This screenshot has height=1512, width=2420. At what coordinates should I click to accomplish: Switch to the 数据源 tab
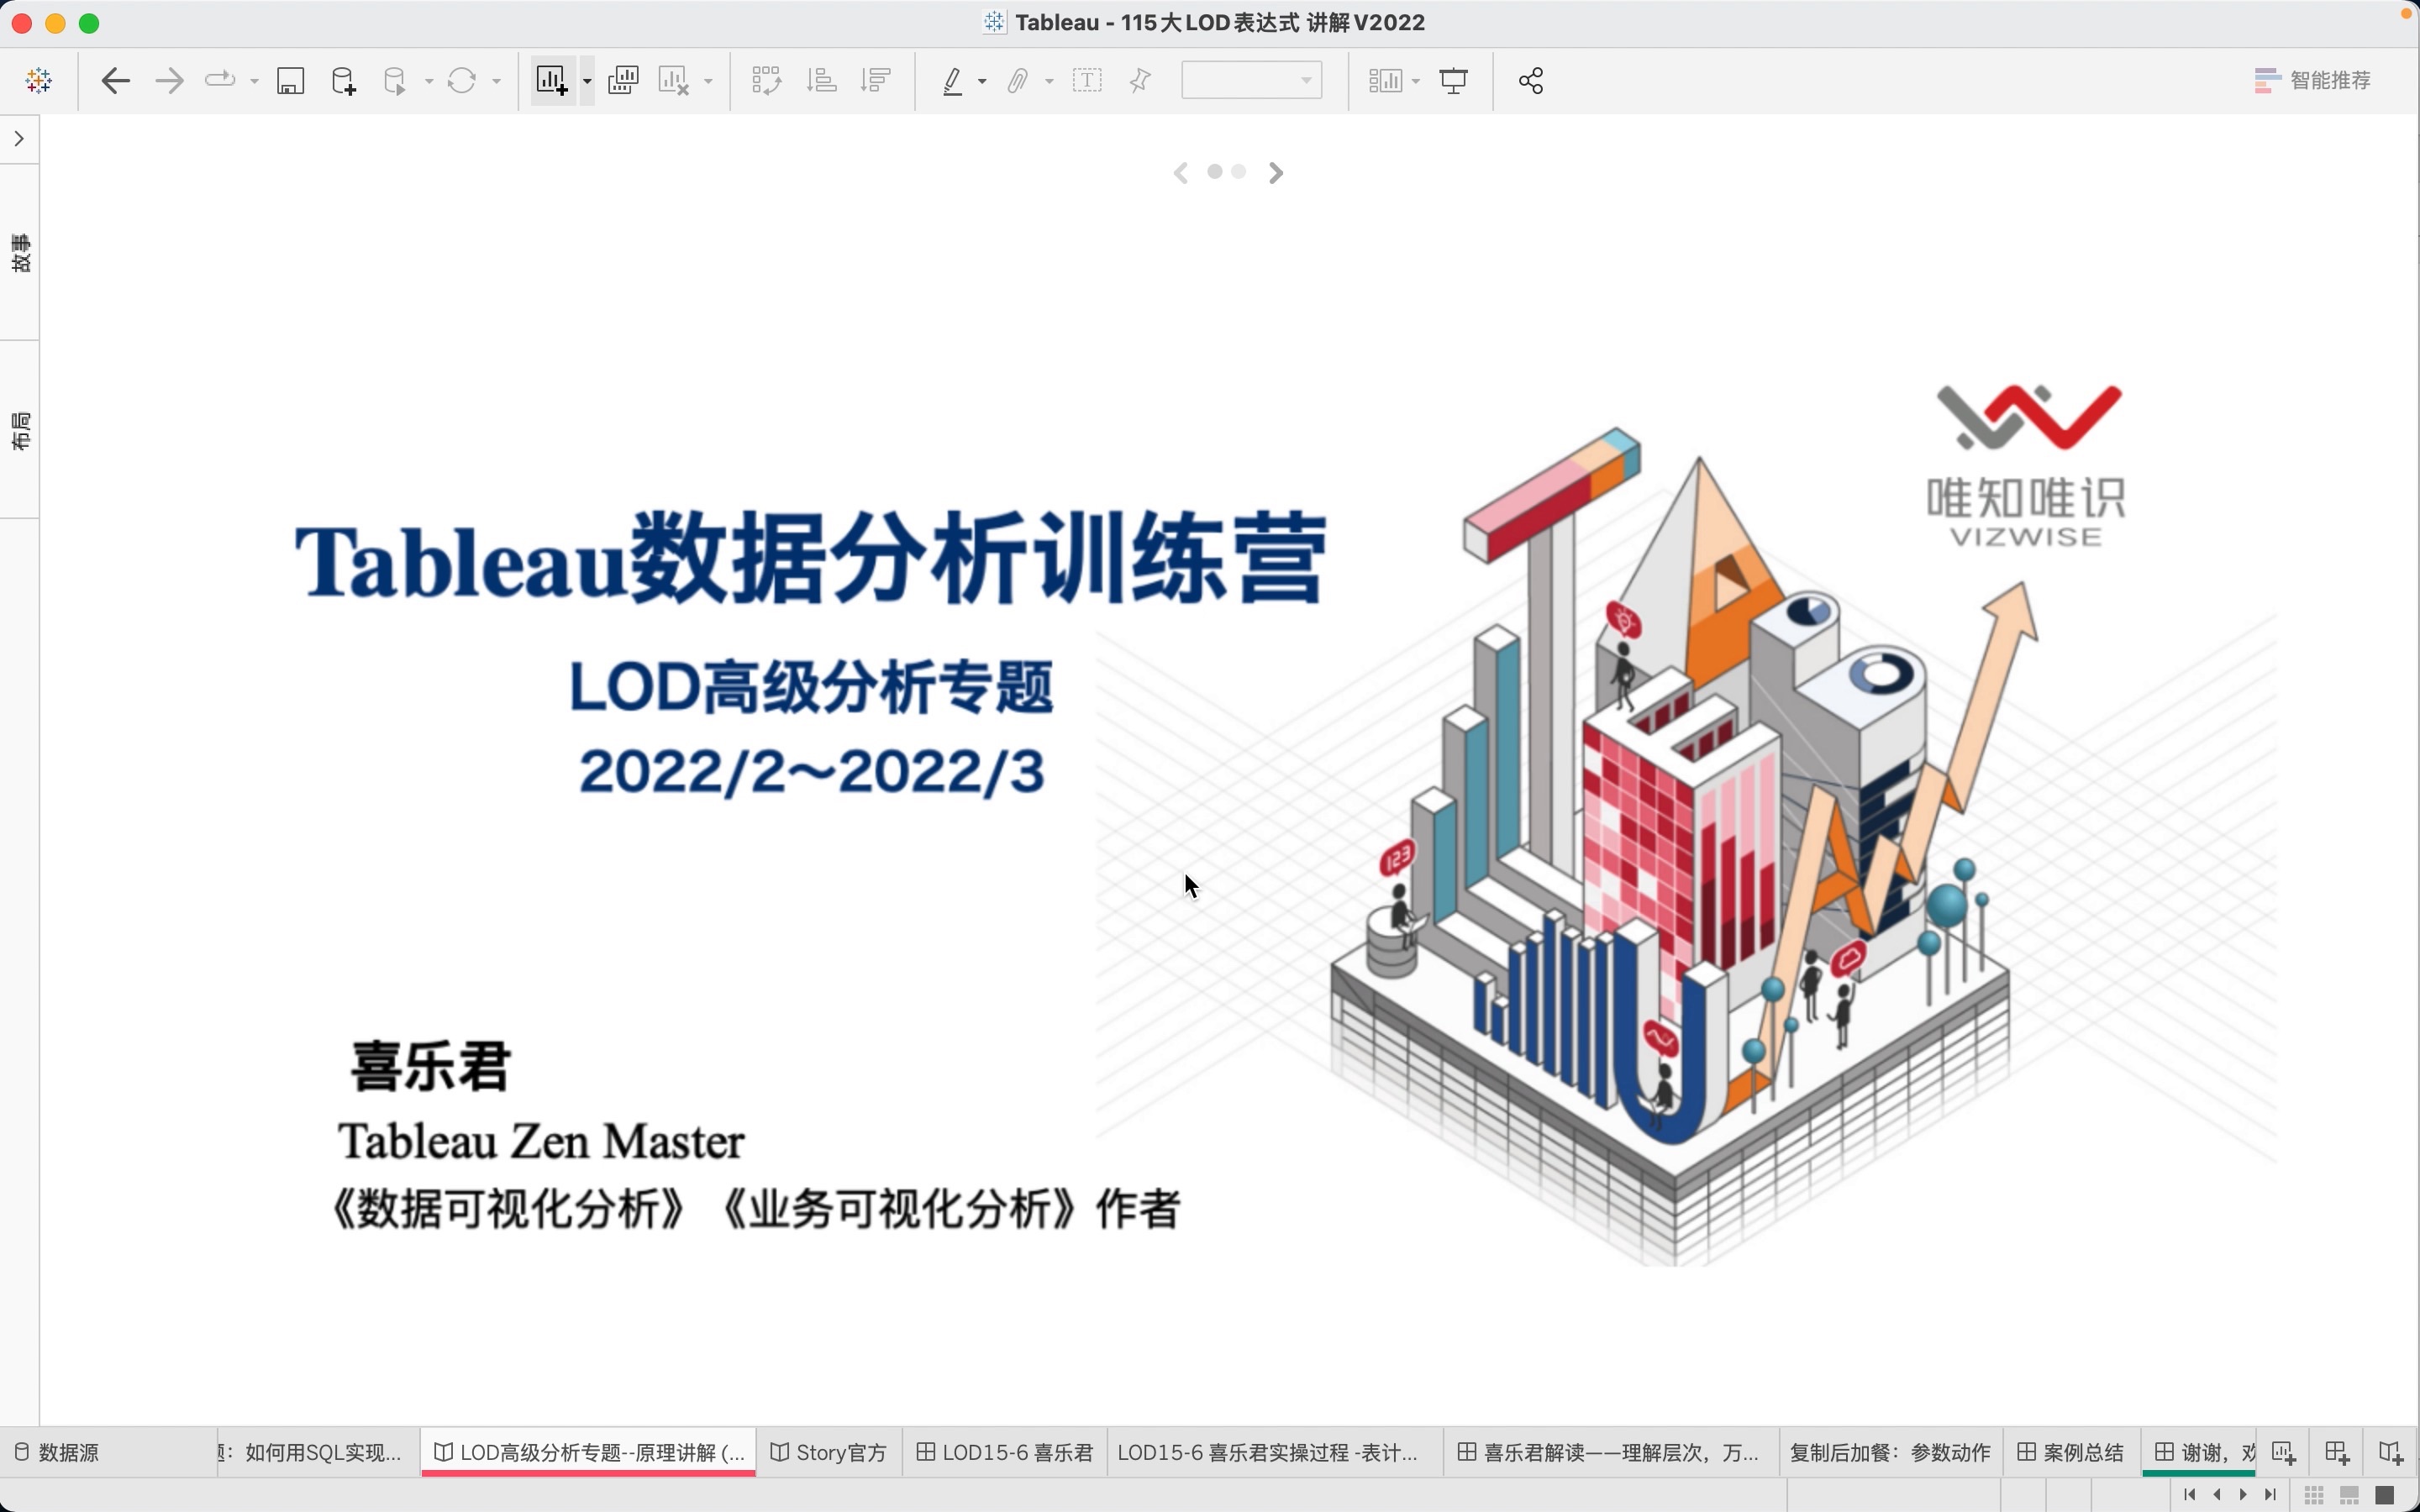[68, 1452]
